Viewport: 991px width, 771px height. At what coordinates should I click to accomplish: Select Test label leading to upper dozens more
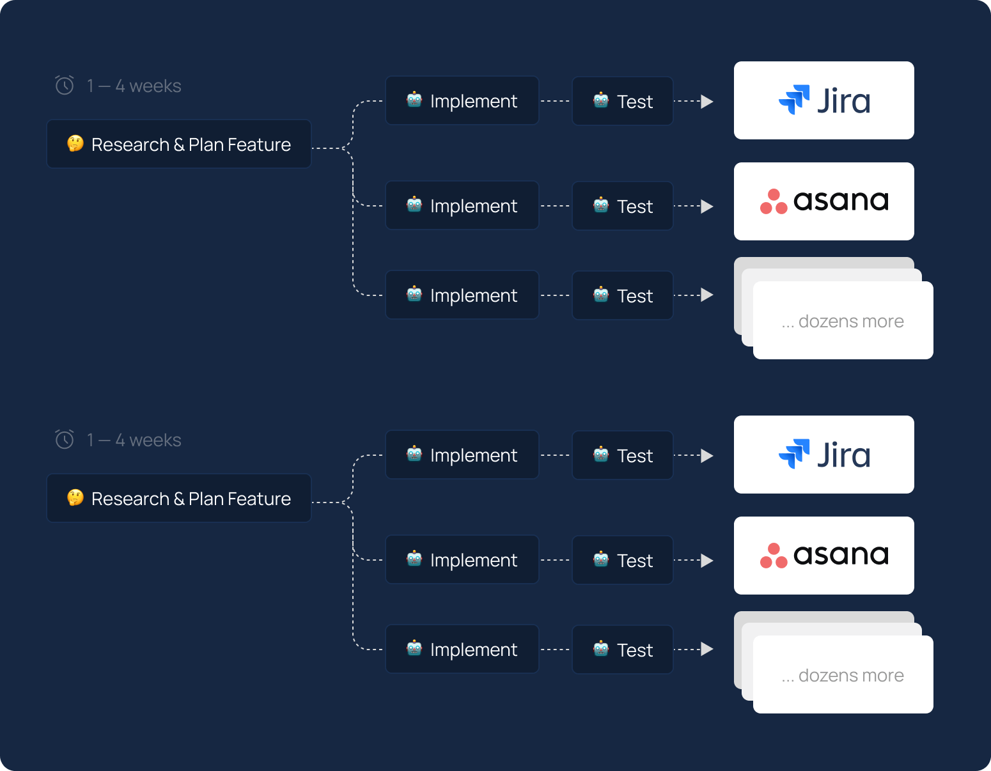pyautogui.click(x=635, y=296)
